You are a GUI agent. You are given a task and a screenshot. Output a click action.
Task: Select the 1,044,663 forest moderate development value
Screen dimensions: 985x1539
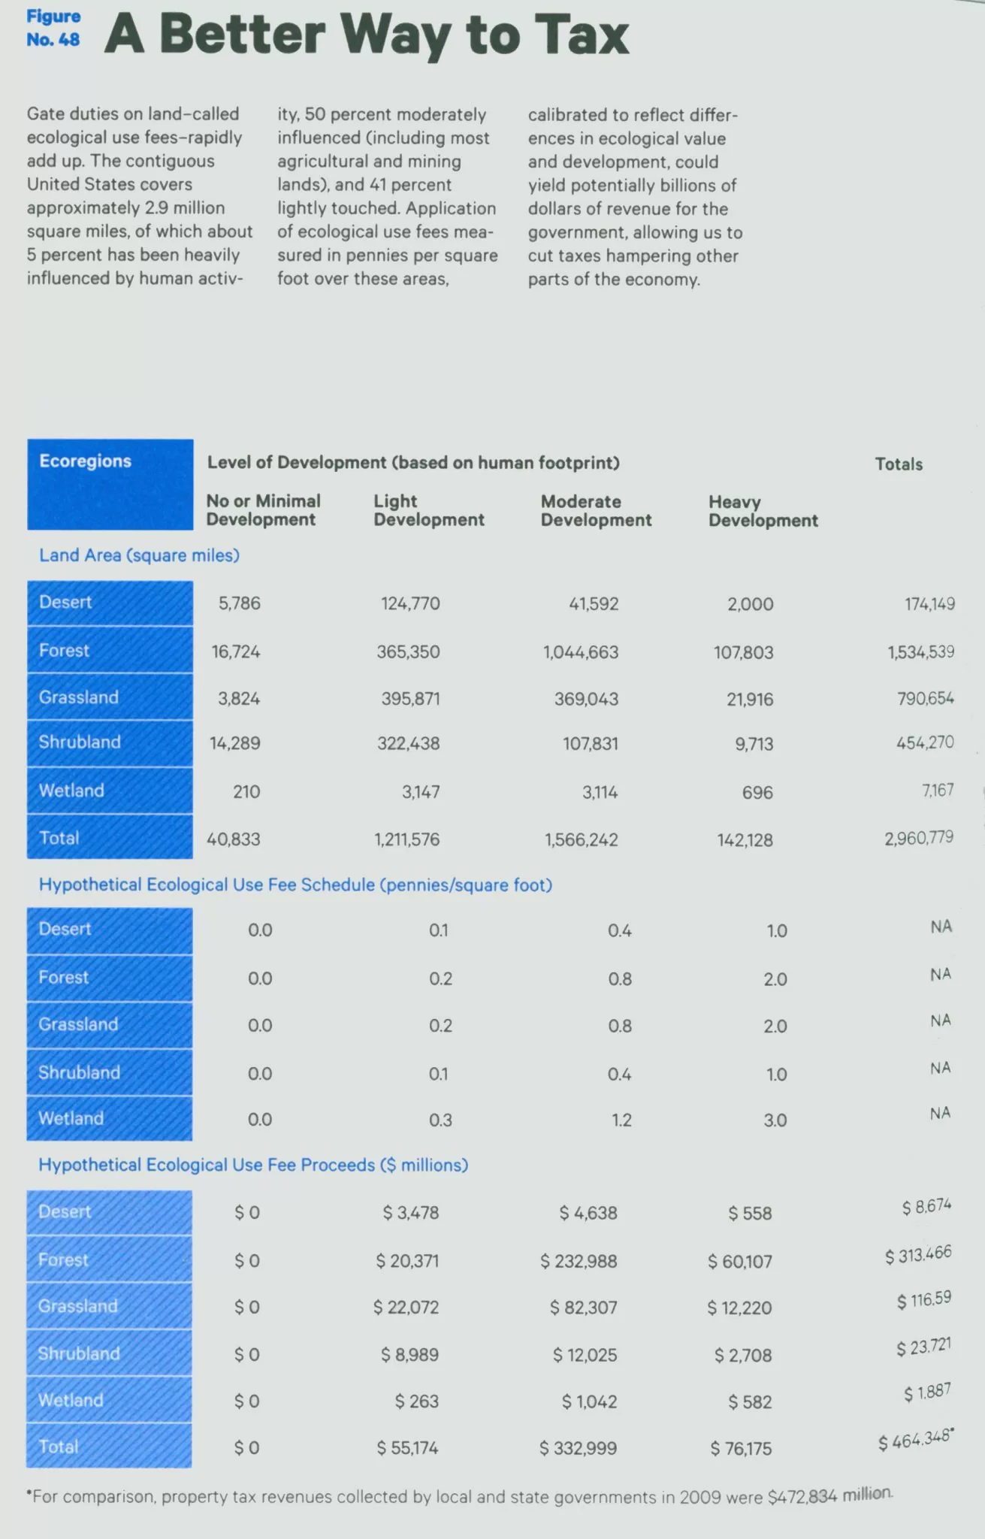(x=581, y=652)
